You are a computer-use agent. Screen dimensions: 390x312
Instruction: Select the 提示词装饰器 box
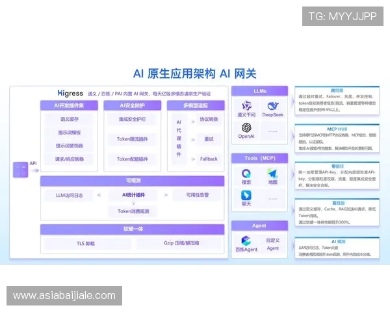point(69,146)
